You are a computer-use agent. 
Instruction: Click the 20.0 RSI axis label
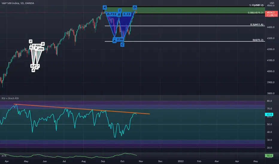(269, 148)
